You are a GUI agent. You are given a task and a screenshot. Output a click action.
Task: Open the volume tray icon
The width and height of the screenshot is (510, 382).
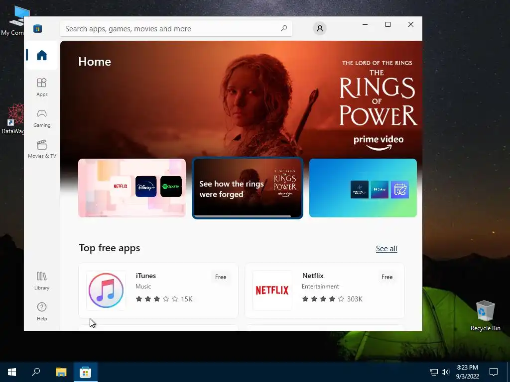click(x=445, y=372)
